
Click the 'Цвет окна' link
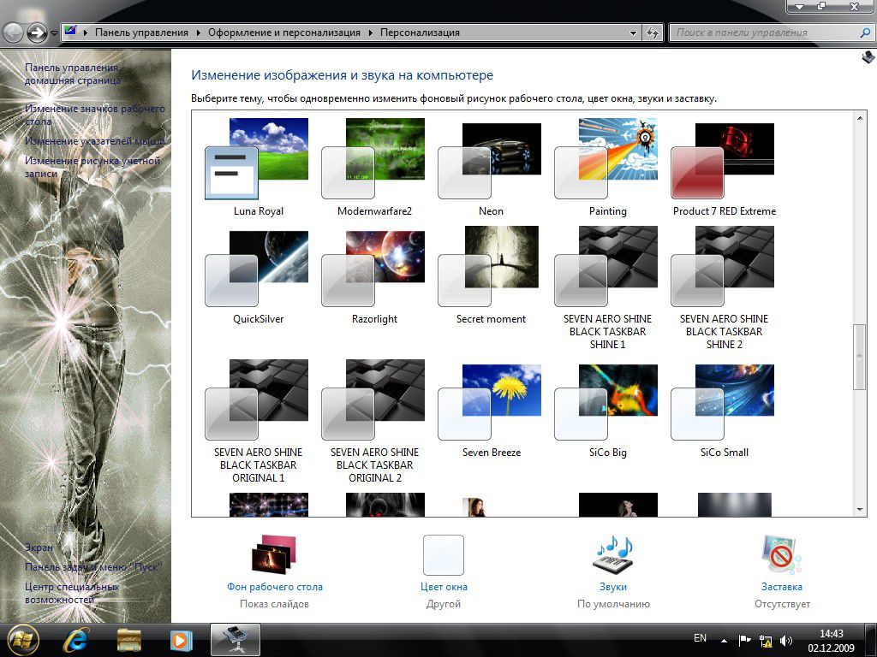444,587
